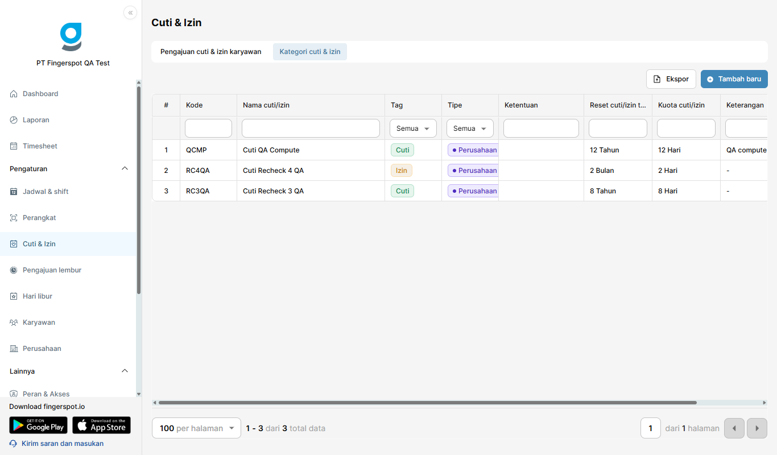Get it on Google Play badge
This screenshot has height=455, width=777.
(38, 425)
